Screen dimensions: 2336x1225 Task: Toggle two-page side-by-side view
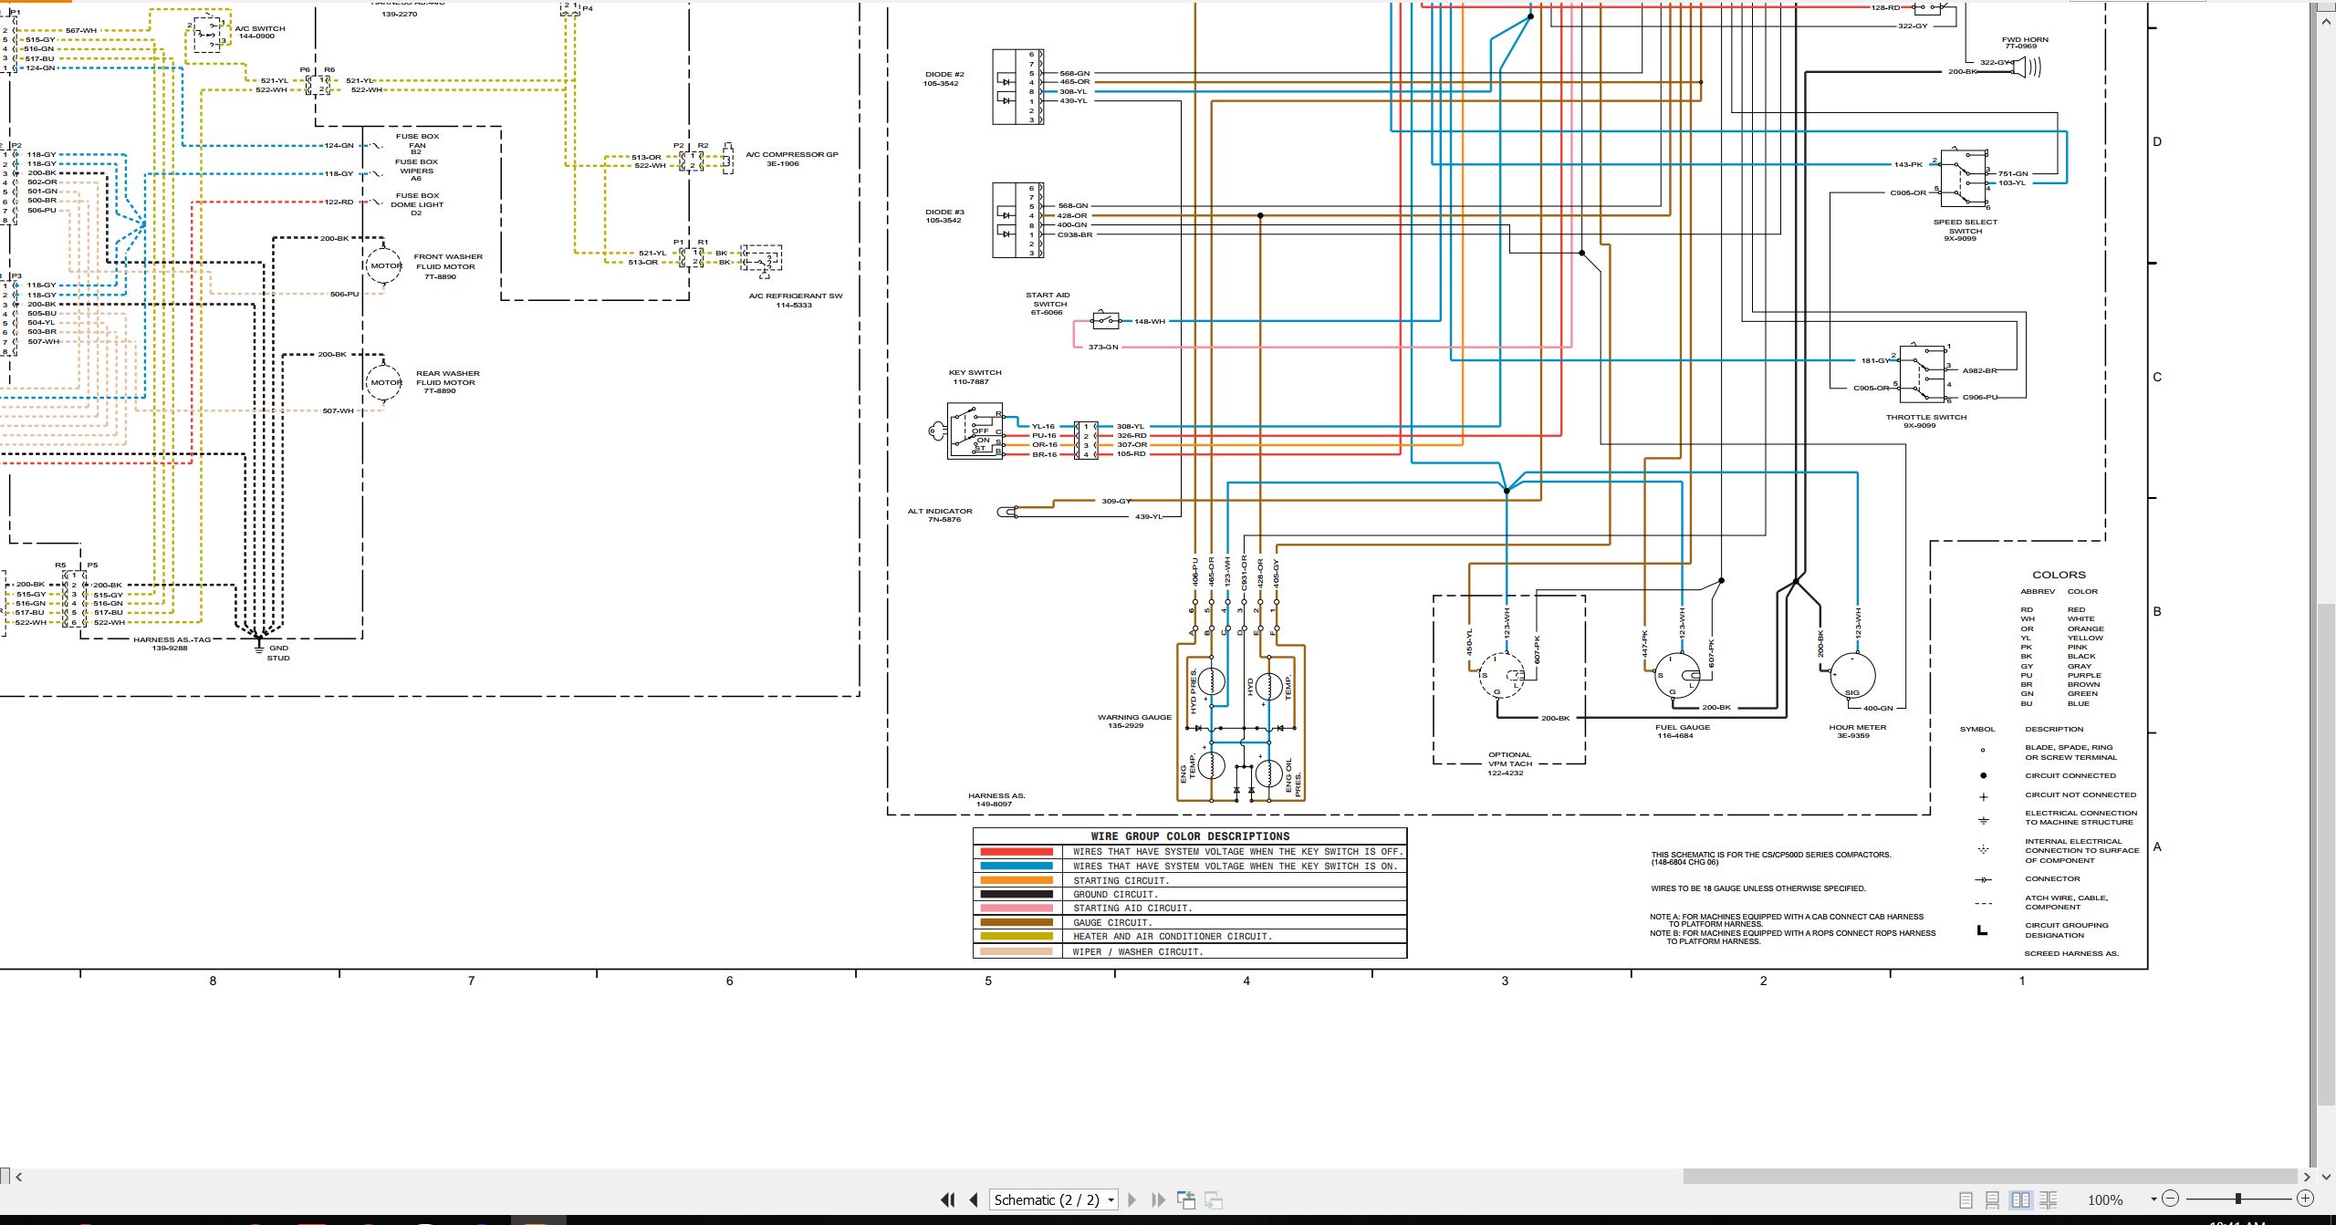(2020, 1200)
